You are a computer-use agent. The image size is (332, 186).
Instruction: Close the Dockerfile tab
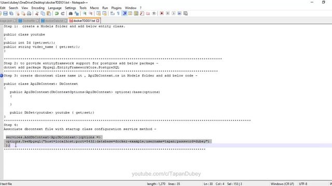37,21
